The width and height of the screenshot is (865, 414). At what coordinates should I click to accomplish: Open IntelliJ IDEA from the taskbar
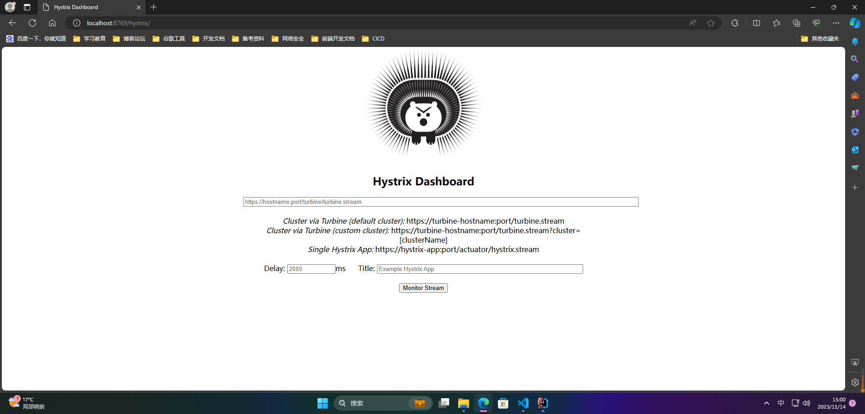tap(543, 403)
